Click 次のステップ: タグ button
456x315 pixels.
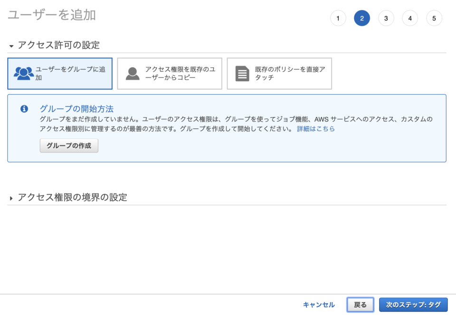click(x=414, y=305)
